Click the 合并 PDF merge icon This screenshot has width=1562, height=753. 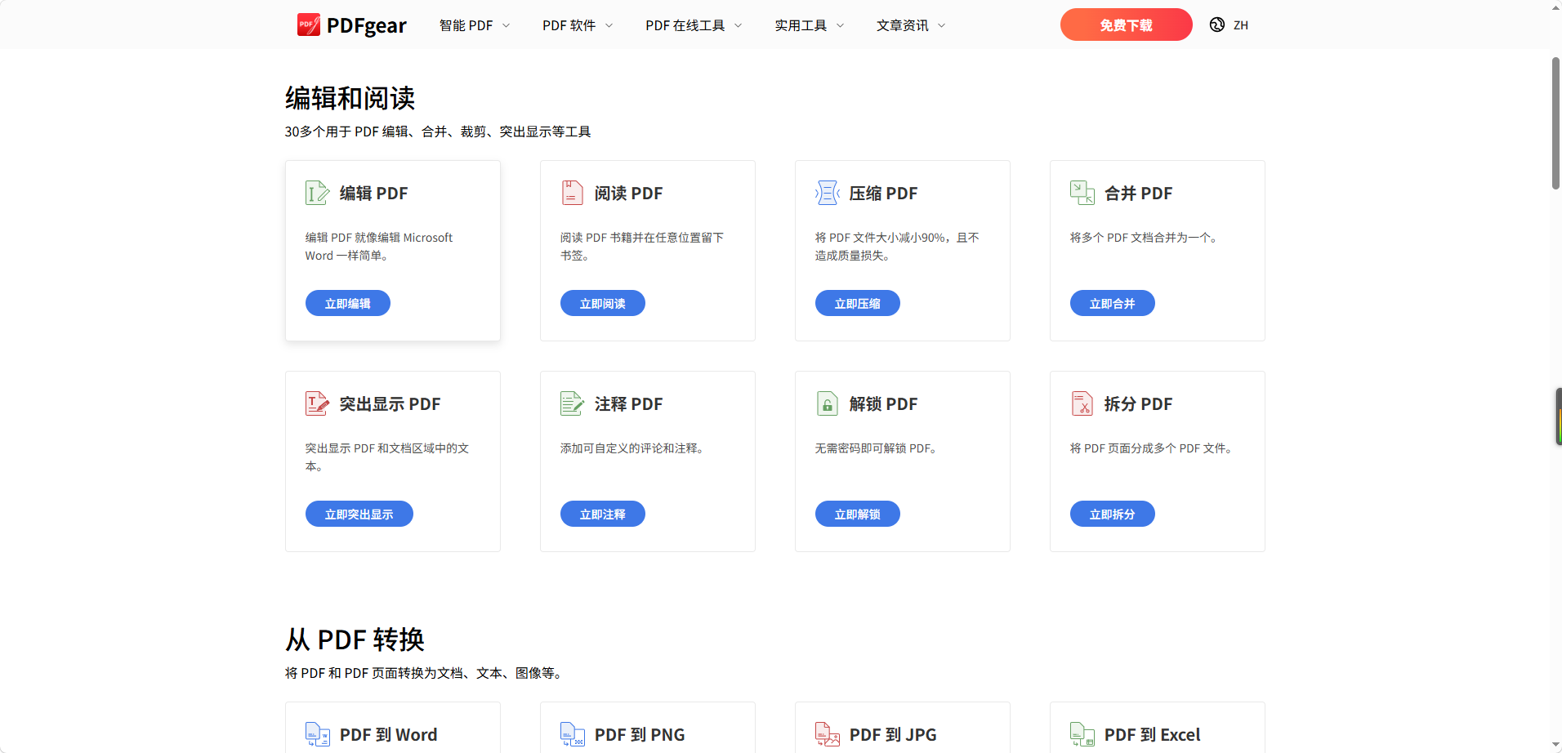tap(1082, 193)
